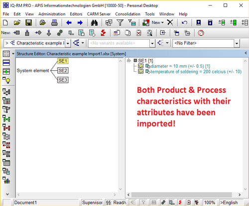Viewport: 249px width, 206px height.
Task: Click the undo arrow icon
Action: point(184,22)
